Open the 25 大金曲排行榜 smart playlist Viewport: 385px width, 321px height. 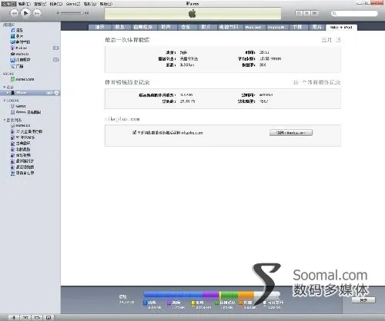[26, 131]
